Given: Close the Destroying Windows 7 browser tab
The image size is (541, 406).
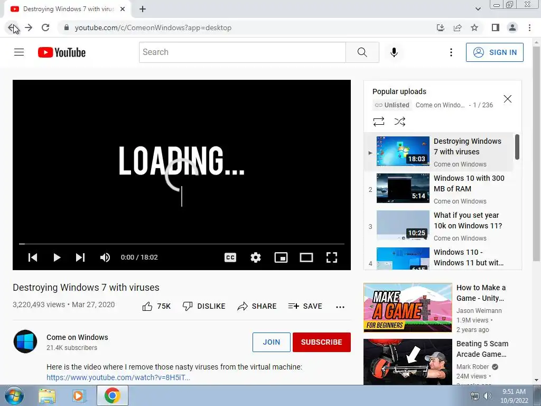Looking at the screenshot, I should [123, 10].
